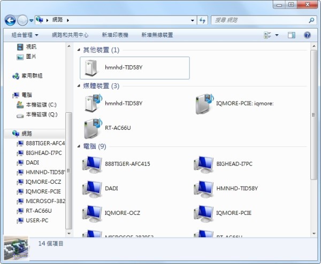
Task: Open 網路和共用中心
Action: [x=70, y=35]
